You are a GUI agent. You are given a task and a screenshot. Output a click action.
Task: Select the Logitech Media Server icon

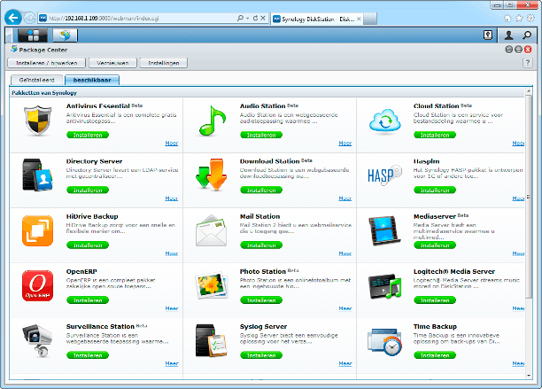point(384,285)
